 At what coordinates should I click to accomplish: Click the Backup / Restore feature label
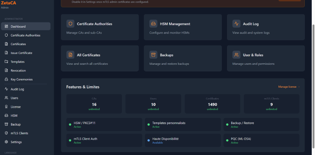242,123
